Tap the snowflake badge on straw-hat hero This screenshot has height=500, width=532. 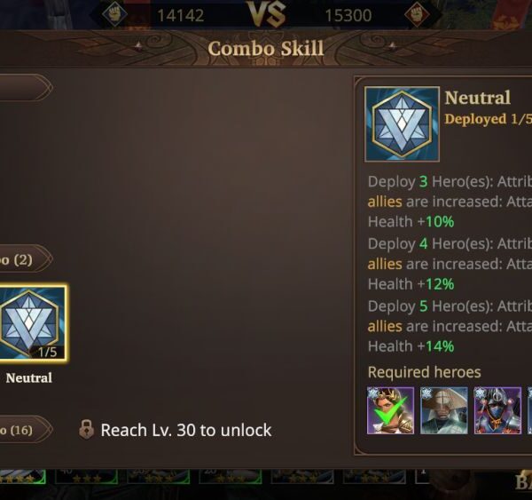pos(426,393)
